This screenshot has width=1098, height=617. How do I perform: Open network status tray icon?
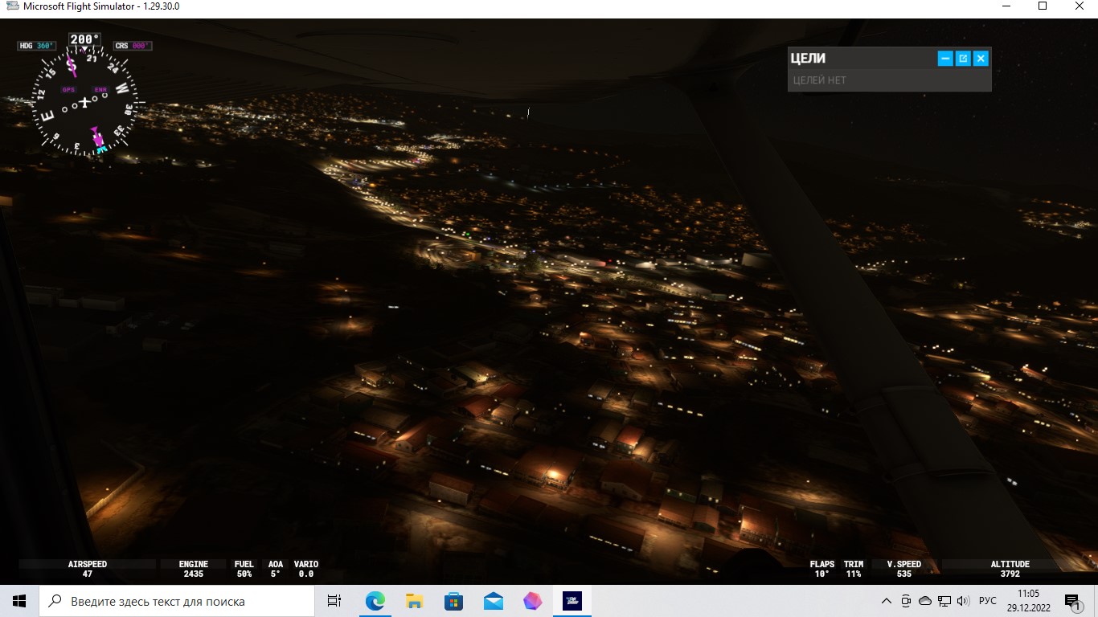(x=944, y=601)
